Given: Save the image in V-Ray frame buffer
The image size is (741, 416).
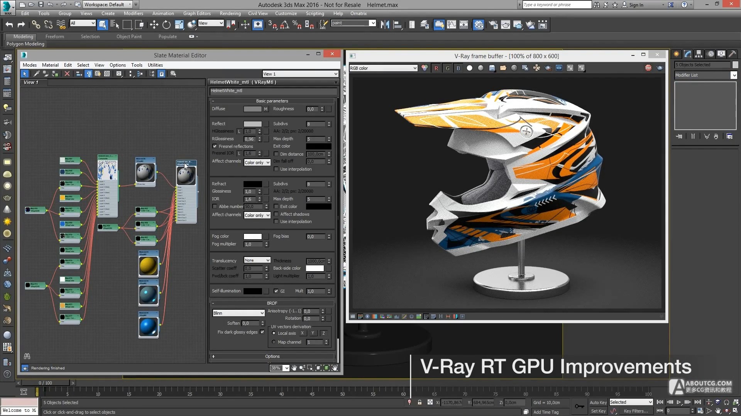Looking at the screenshot, I should click(x=492, y=68).
